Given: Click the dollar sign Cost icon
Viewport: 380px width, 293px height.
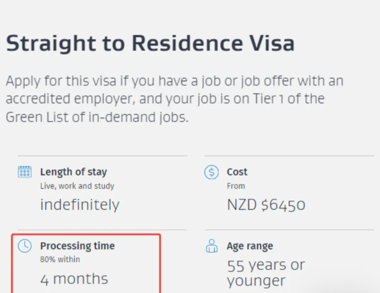Looking at the screenshot, I should [212, 172].
